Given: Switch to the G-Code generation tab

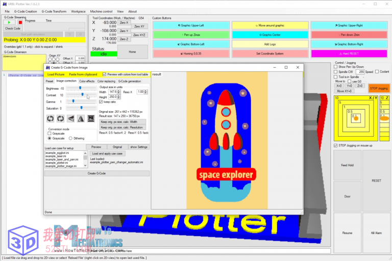Looking at the screenshot, I should click(130, 81).
